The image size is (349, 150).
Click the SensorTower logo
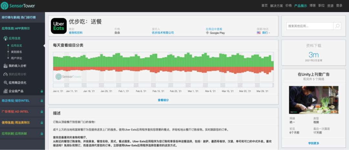pos(18,6)
